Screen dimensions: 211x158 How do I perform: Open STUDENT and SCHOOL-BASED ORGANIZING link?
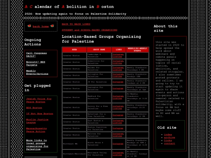(x=89, y=30)
